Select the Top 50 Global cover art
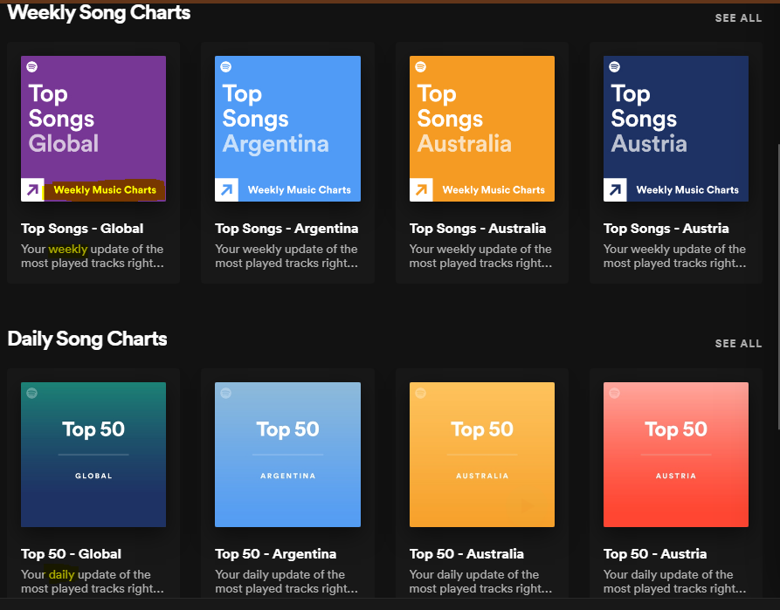This screenshot has height=610, width=780. 93,455
